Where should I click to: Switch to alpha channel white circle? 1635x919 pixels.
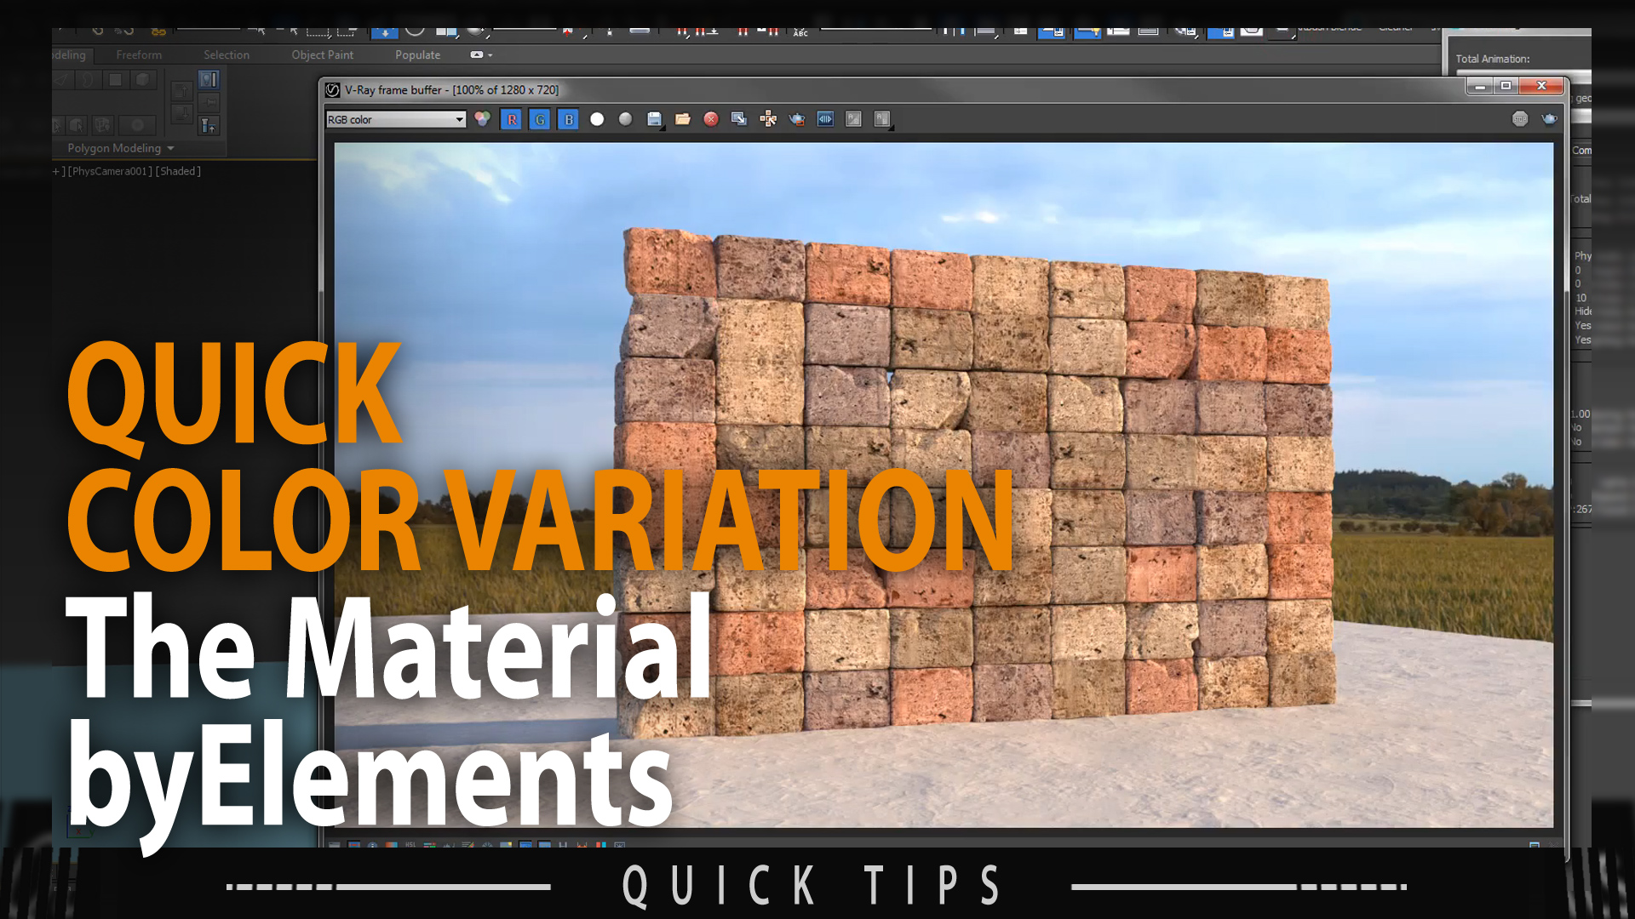click(597, 119)
